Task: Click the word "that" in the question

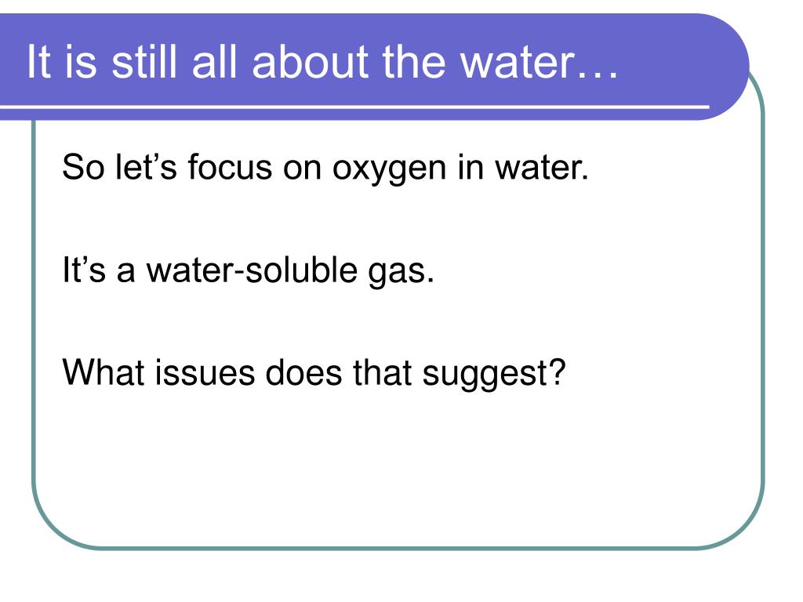Action: [x=382, y=372]
